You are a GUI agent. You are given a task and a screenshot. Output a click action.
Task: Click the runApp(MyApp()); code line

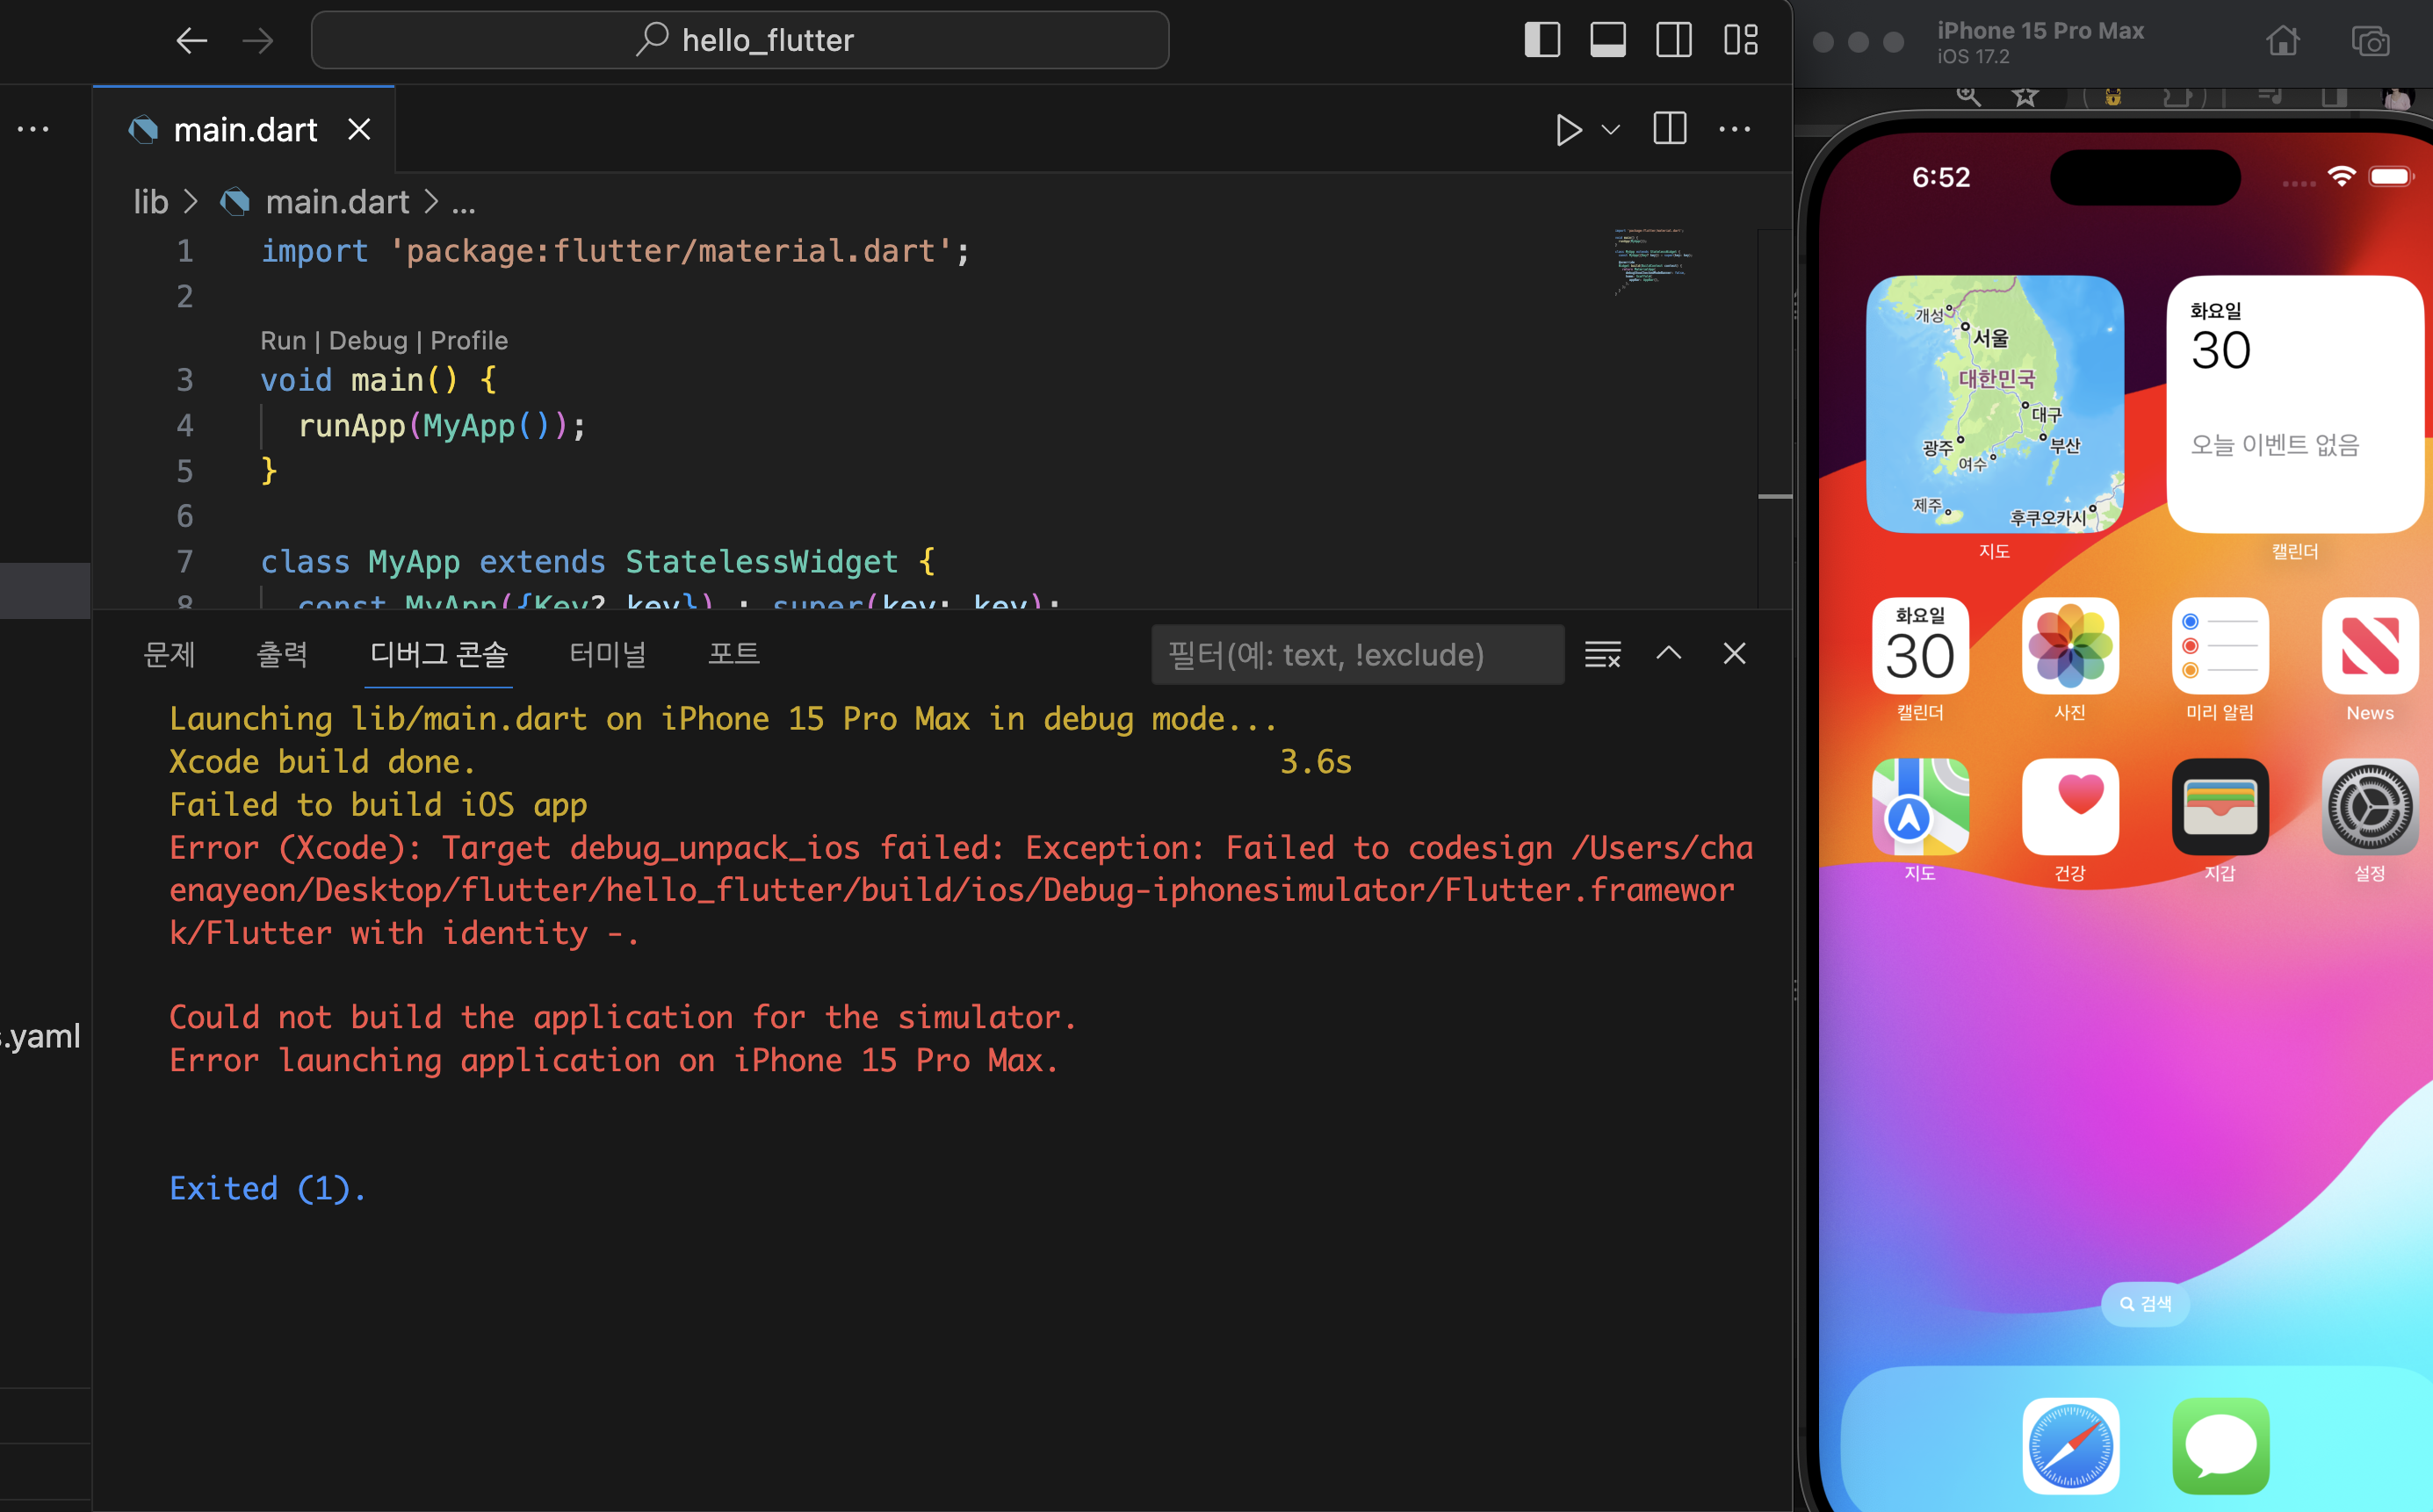coord(442,426)
